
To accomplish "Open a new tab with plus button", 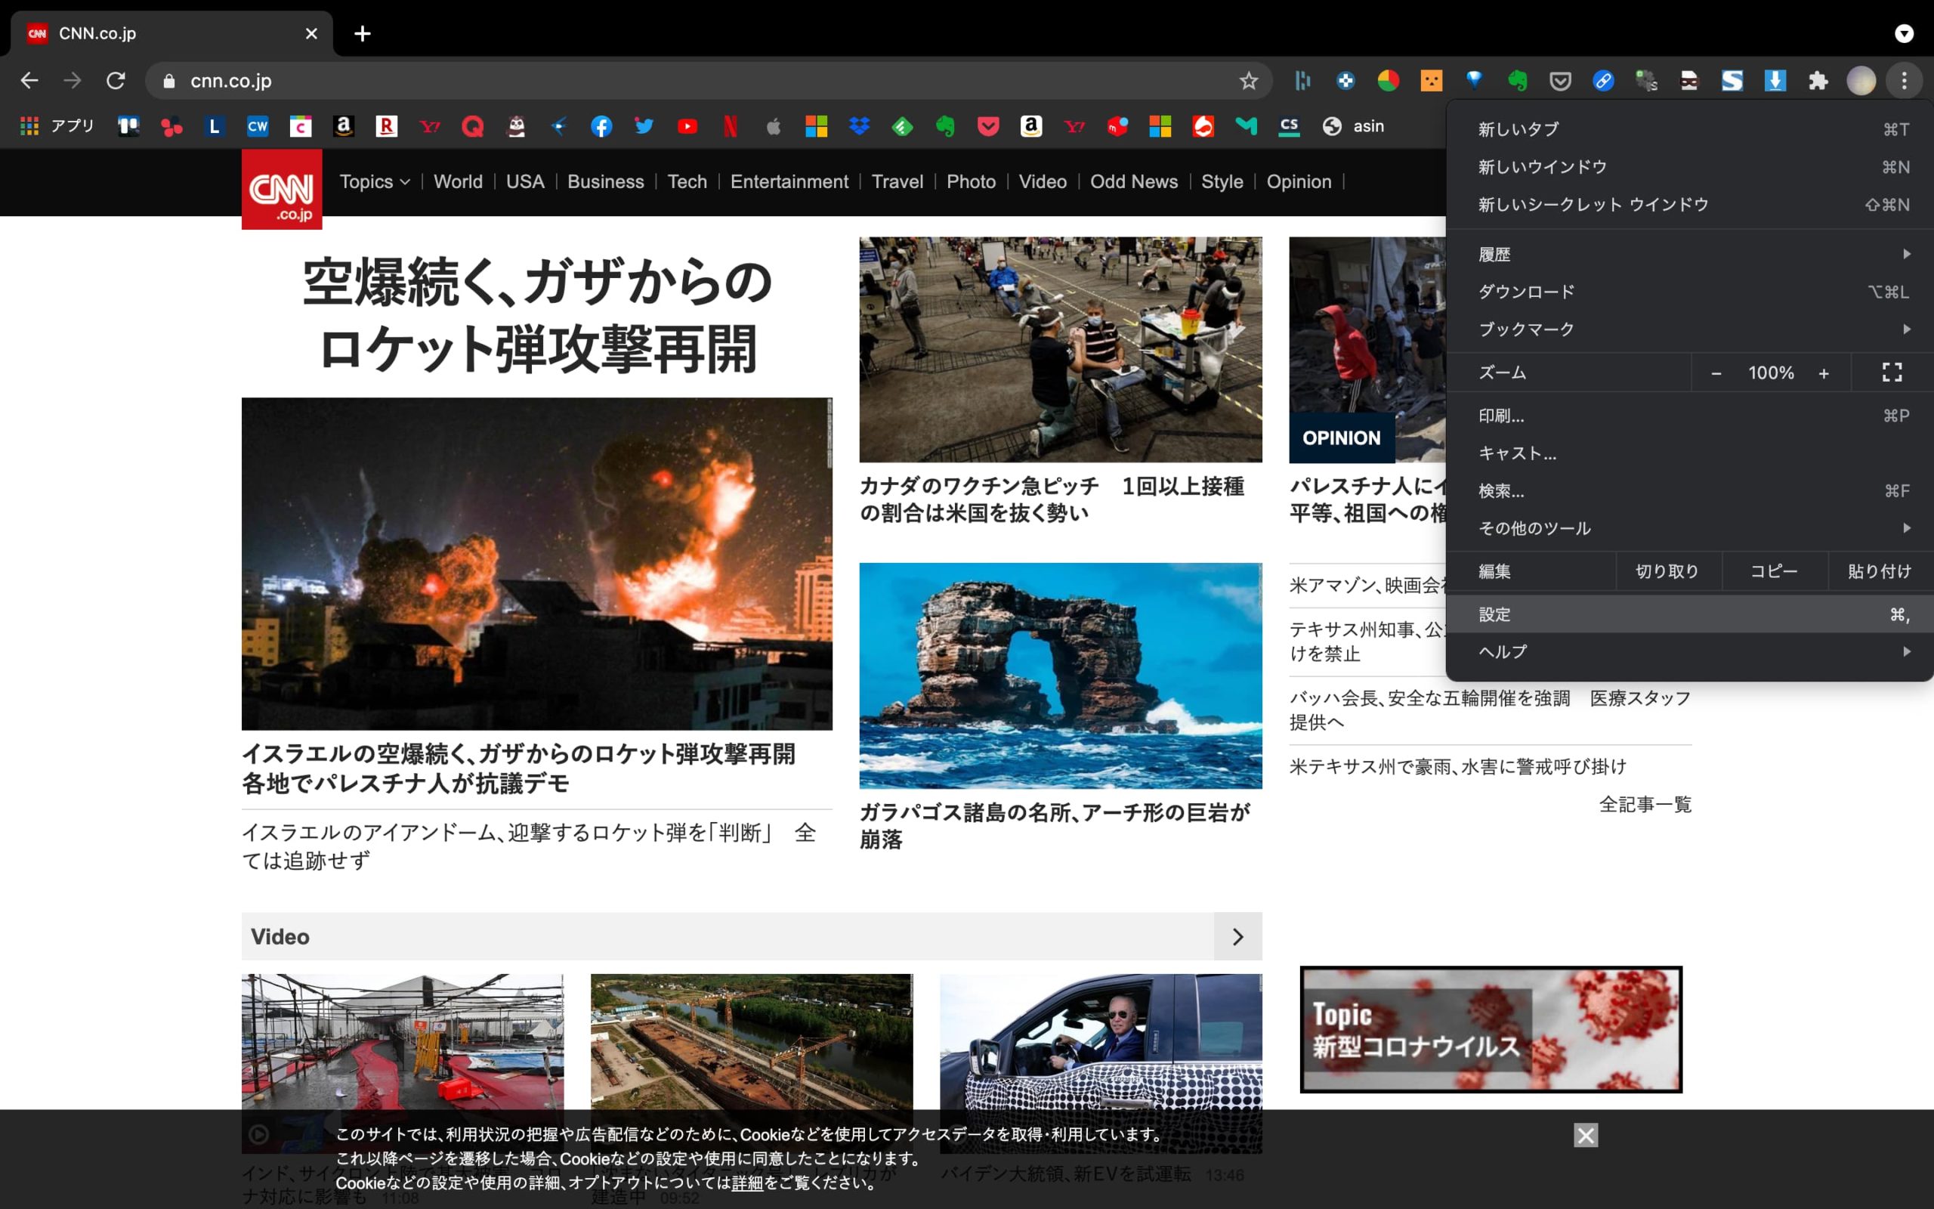I will tap(362, 33).
